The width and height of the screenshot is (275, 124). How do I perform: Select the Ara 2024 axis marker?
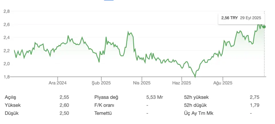(58, 83)
